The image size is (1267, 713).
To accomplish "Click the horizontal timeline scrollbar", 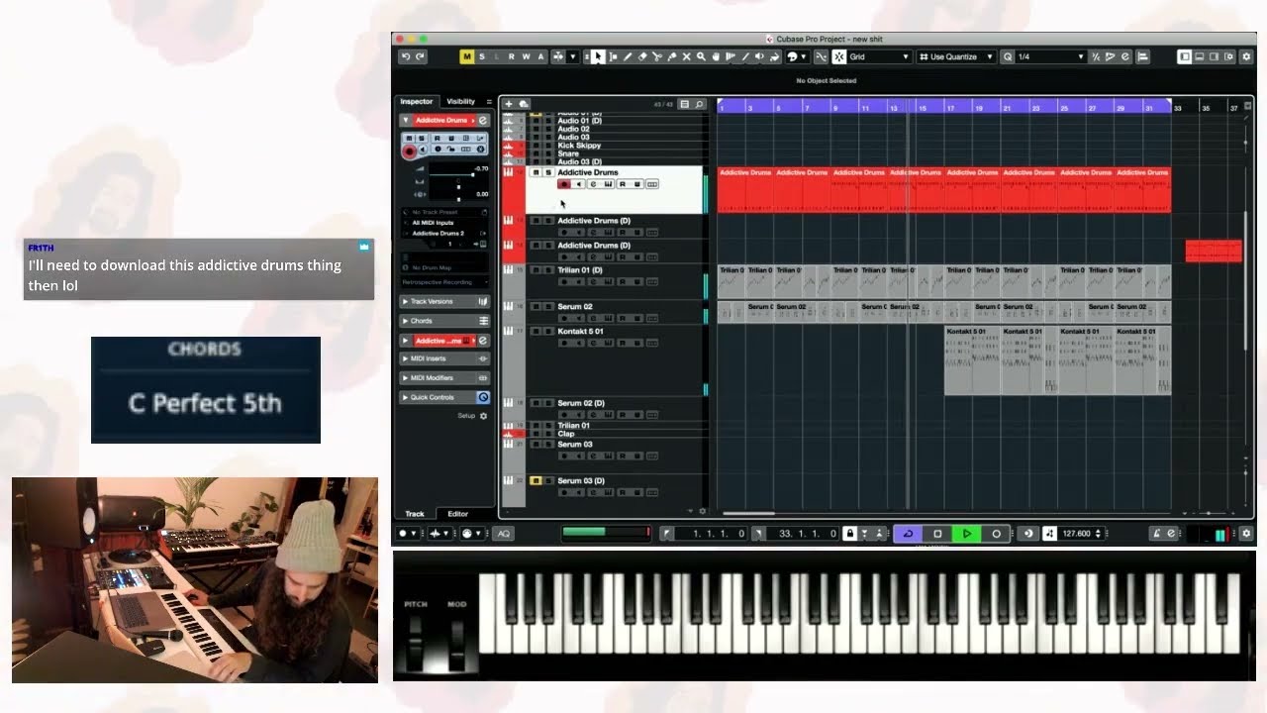I will (x=748, y=513).
